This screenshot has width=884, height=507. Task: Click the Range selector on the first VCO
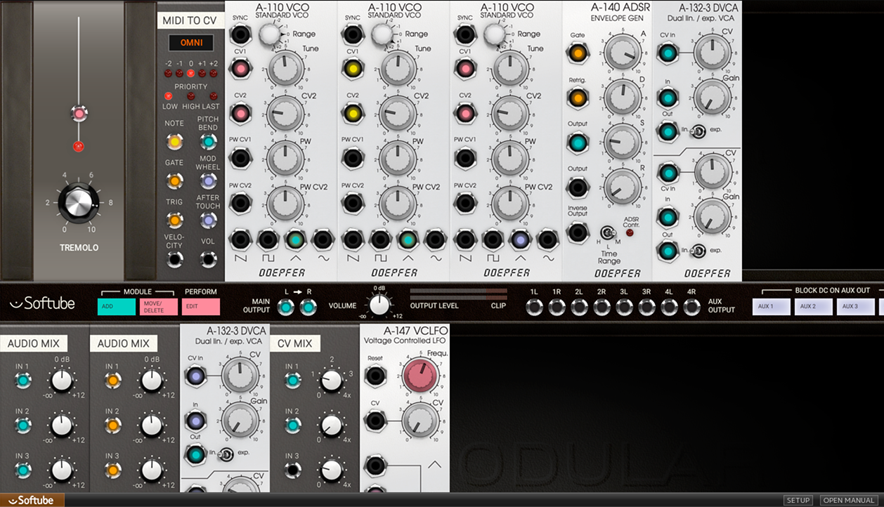click(x=268, y=34)
